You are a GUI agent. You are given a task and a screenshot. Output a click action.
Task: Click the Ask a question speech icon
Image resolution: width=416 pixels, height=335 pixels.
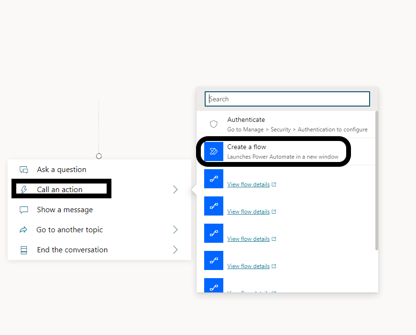(x=24, y=170)
